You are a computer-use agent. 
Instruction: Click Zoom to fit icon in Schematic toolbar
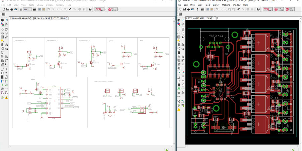pos(49,9)
